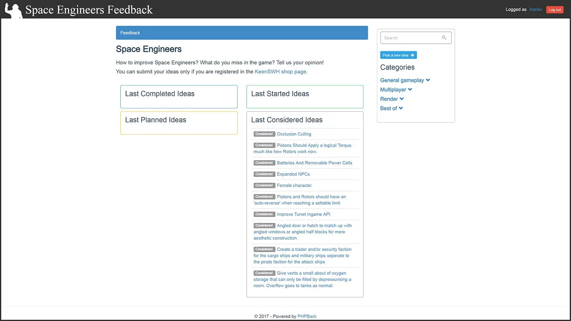Click Post a new idea button
Viewport: 571px width, 321px height.
click(395, 55)
